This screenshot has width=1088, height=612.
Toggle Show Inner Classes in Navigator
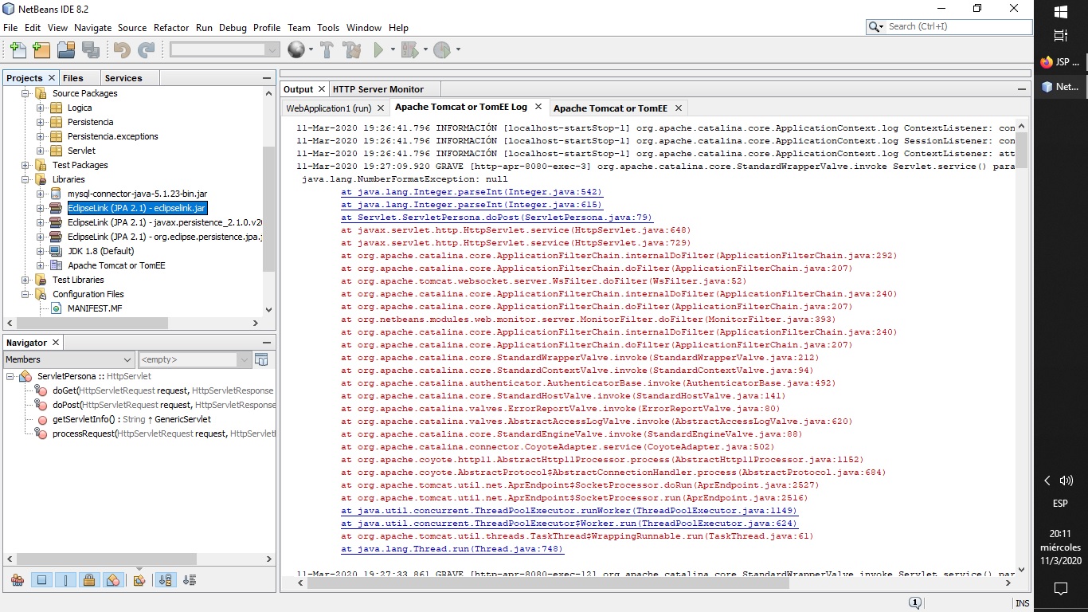tap(113, 580)
